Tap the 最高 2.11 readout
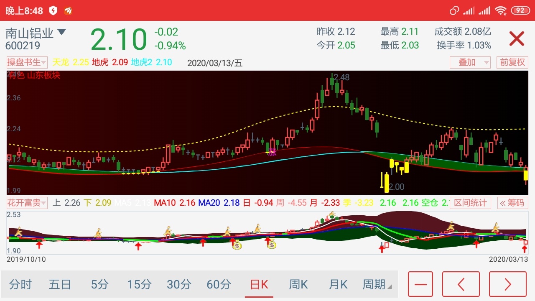This screenshot has width=535, height=301. (x=399, y=31)
